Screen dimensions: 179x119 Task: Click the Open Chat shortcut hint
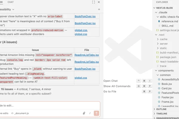click(110, 81)
